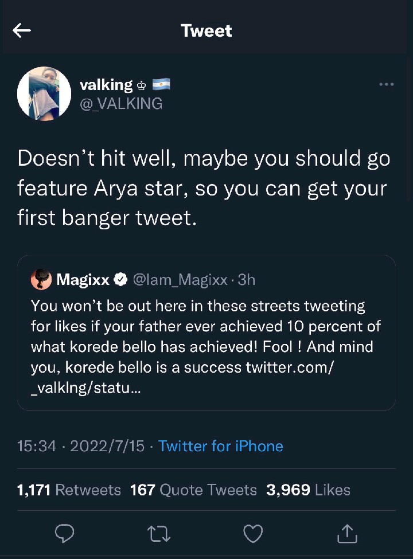The height and width of the screenshot is (559, 413).
Task: Open the Twitter for iPhone source link
Action: (220, 446)
